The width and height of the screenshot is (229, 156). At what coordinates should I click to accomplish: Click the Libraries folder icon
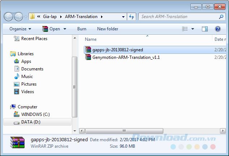13,54
